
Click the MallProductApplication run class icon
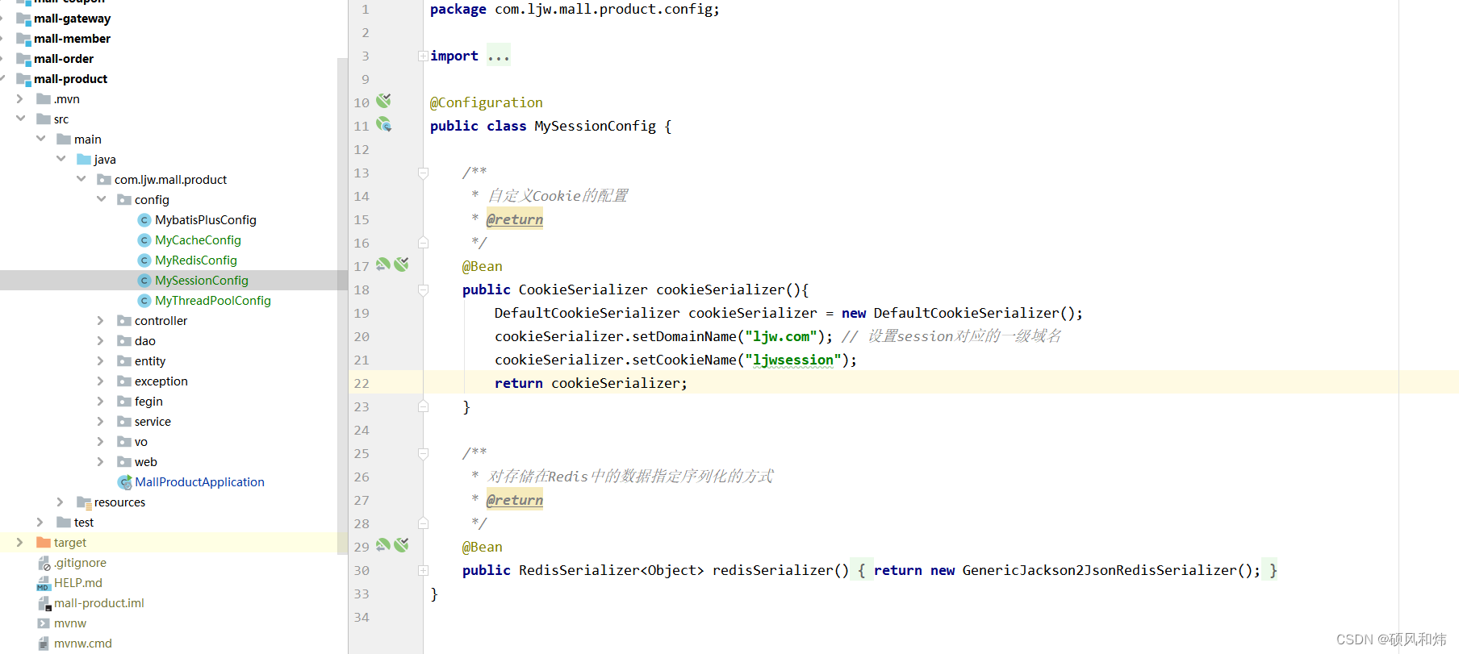124,482
